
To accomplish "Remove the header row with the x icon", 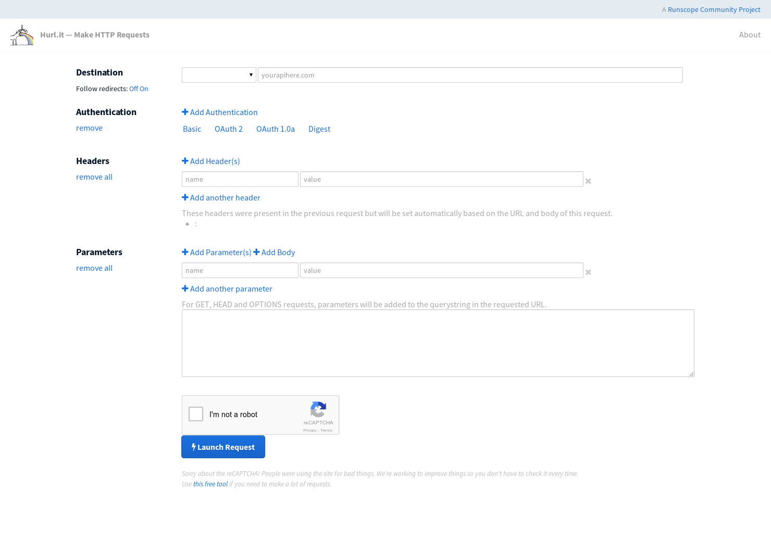I will coord(588,181).
